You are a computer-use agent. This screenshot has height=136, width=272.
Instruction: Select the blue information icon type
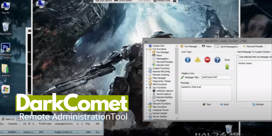(x=188, y=60)
